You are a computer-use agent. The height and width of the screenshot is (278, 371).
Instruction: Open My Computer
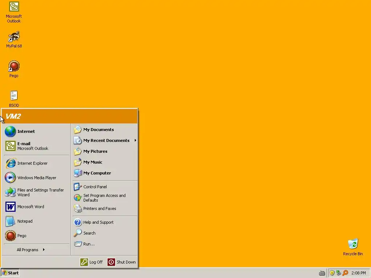(x=105, y=173)
